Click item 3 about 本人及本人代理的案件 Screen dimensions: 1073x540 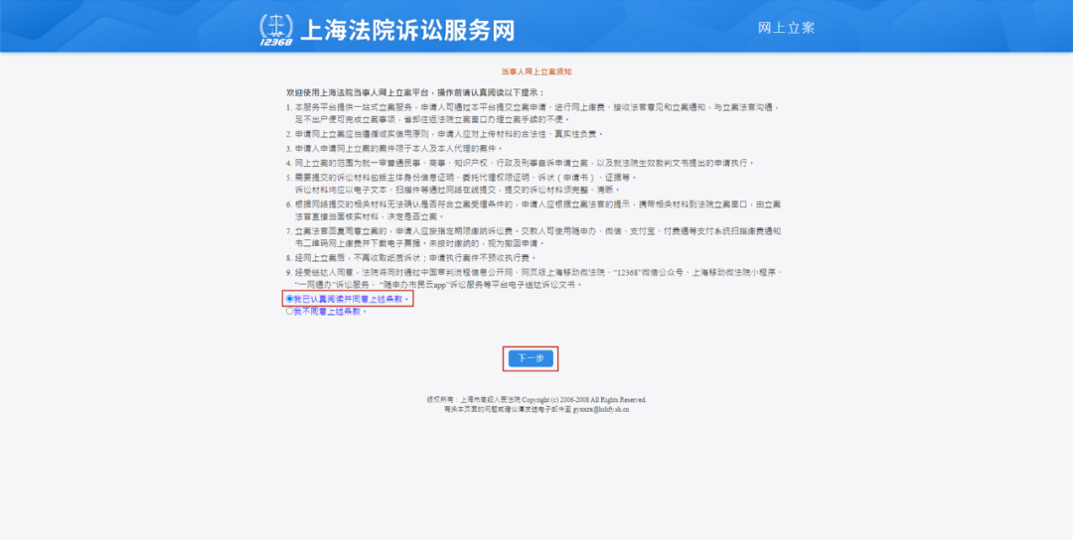click(394, 148)
